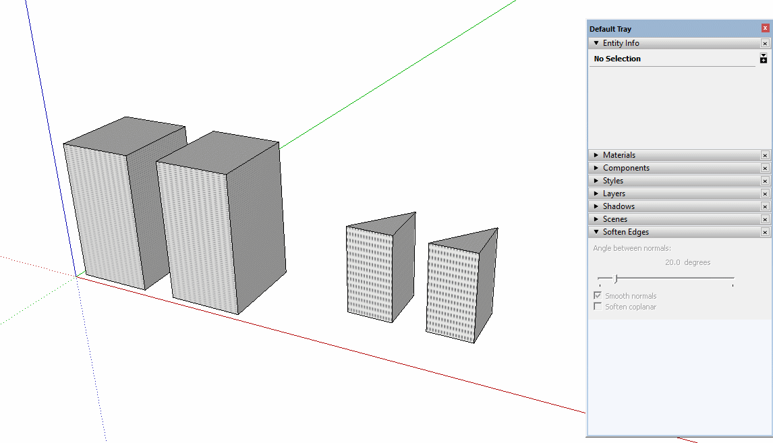The image size is (773, 443).
Task: Expand the Layers panel
Action: pyautogui.click(x=596, y=194)
